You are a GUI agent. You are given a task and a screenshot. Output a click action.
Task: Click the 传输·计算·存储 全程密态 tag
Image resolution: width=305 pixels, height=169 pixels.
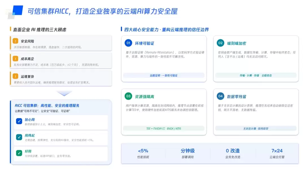pos(256,75)
